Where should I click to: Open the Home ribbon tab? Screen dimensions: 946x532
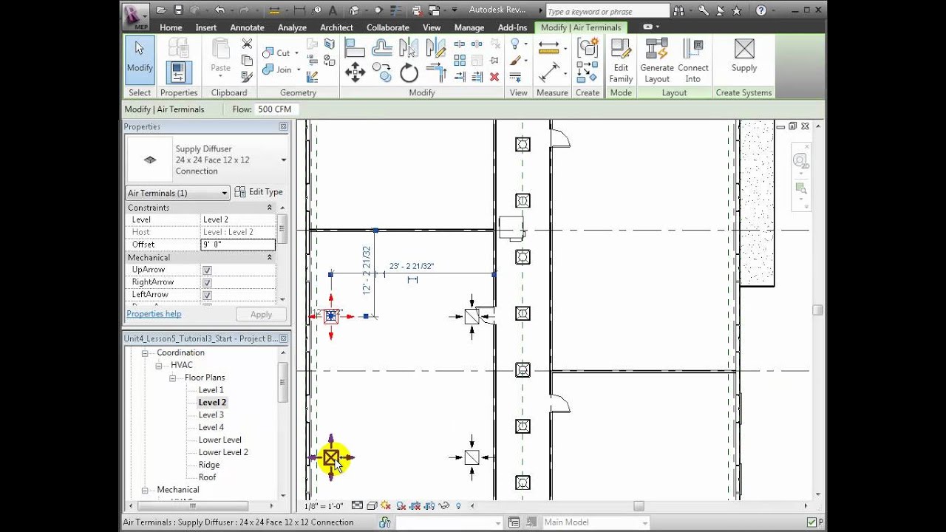click(x=171, y=27)
